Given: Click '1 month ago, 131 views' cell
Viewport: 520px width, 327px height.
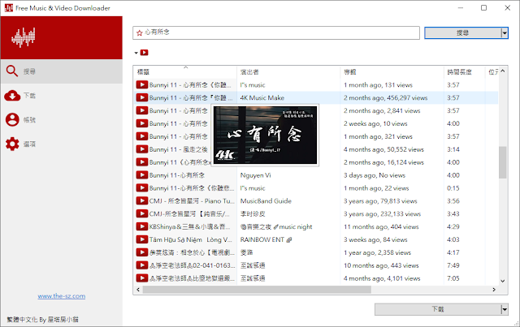Looking at the screenshot, I should pos(378,85).
